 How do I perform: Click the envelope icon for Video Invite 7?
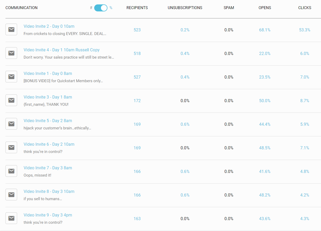pyautogui.click(x=11, y=171)
